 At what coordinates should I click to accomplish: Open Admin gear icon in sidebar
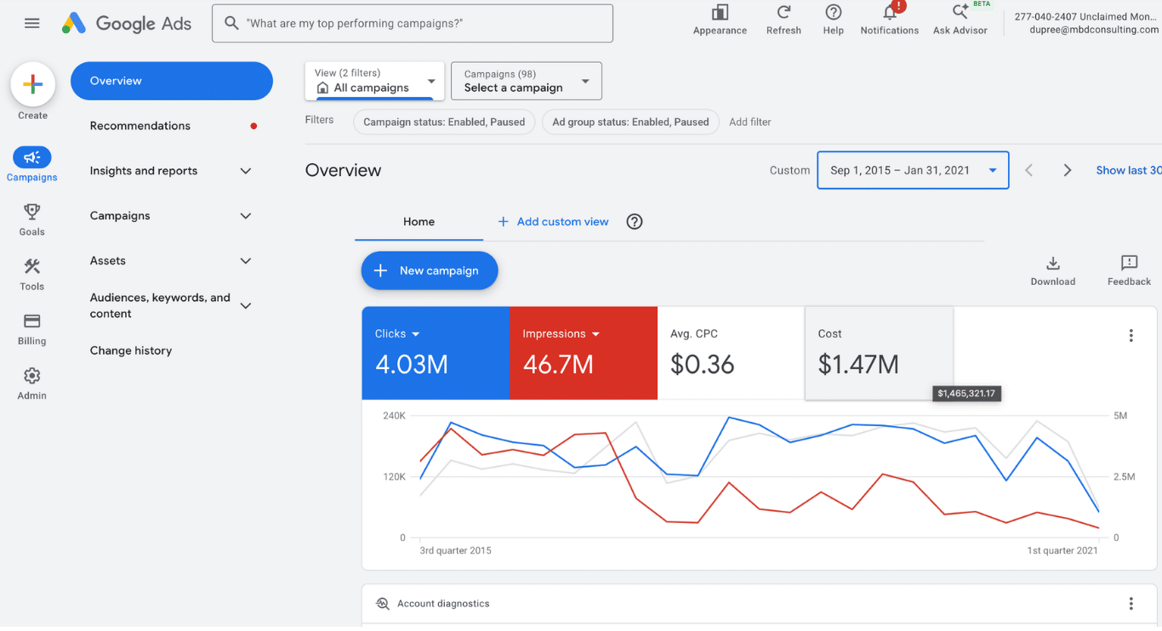(x=32, y=375)
